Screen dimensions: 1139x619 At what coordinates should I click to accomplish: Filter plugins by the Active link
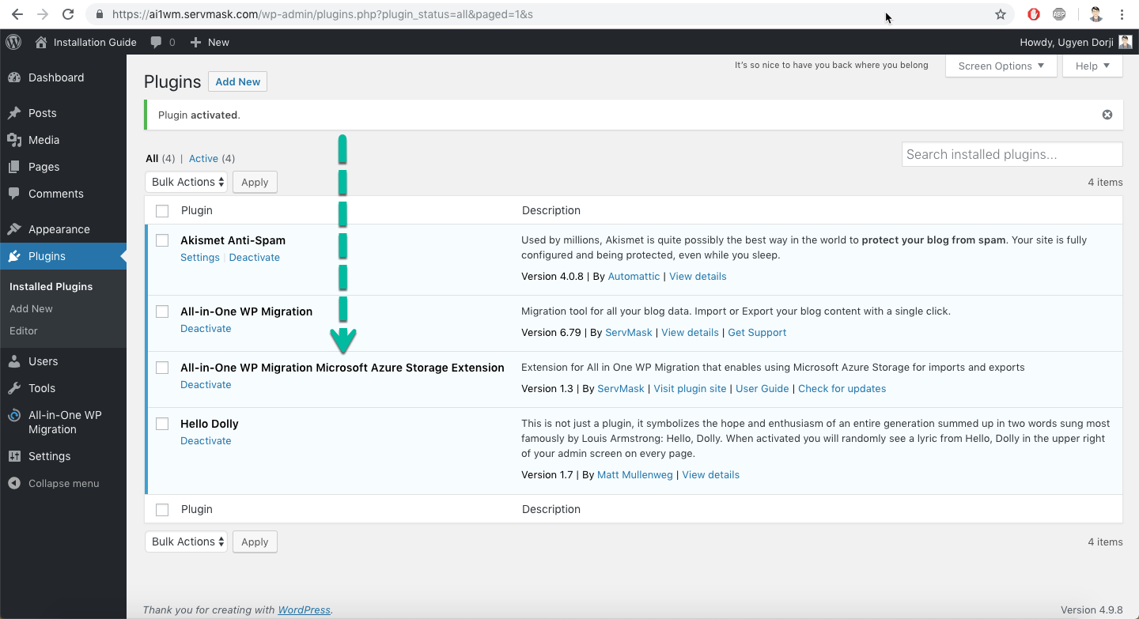point(203,158)
